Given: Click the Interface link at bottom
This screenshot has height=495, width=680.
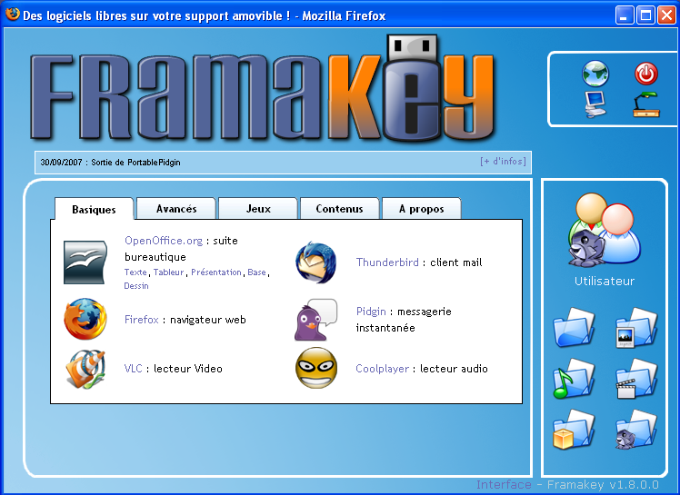Looking at the screenshot, I should coord(504,485).
